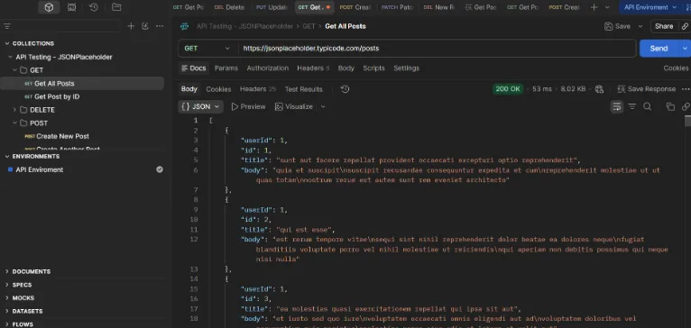
Task: Open the Collections cube icon in top bar
Action: [49, 7]
